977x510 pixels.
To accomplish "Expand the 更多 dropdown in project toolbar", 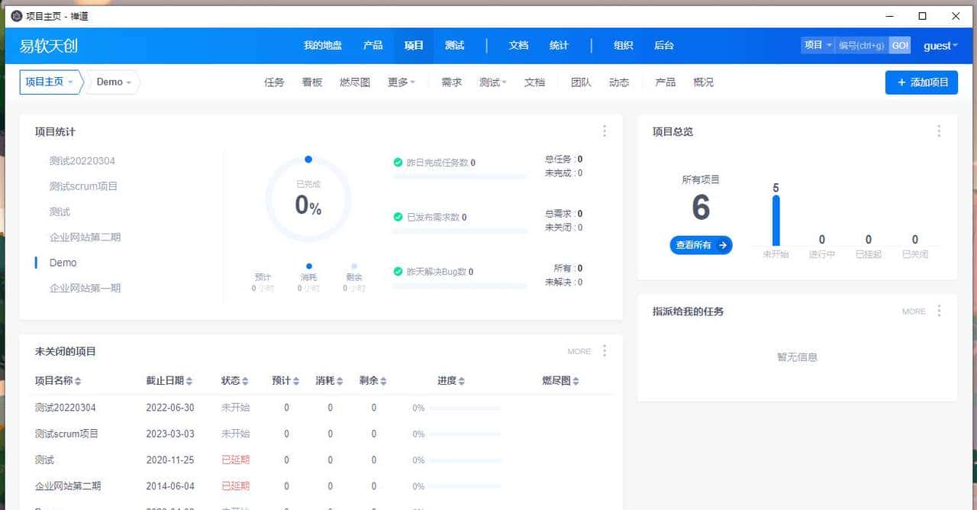I will coord(401,82).
